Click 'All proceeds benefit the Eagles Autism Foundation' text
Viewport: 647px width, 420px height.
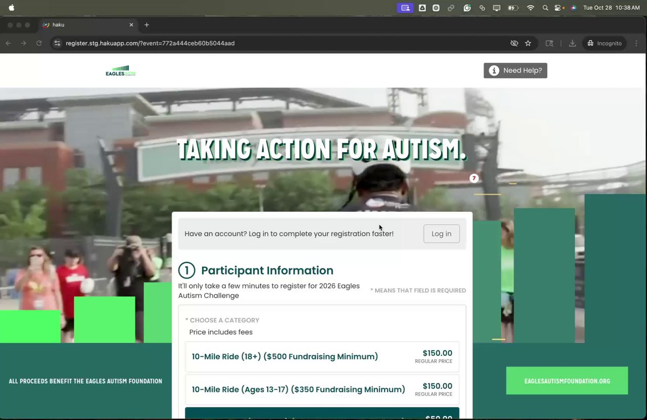point(85,381)
